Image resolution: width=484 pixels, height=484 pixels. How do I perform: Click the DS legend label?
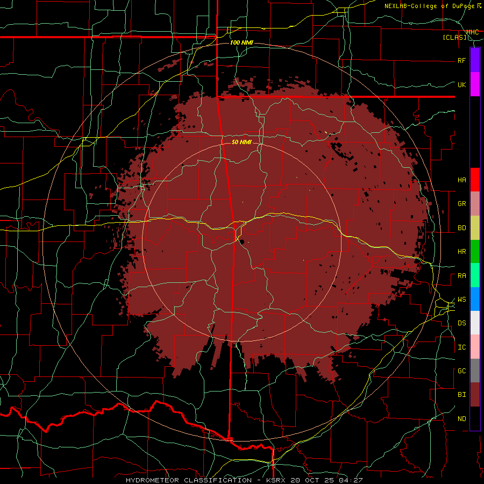click(x=461, y=323)
